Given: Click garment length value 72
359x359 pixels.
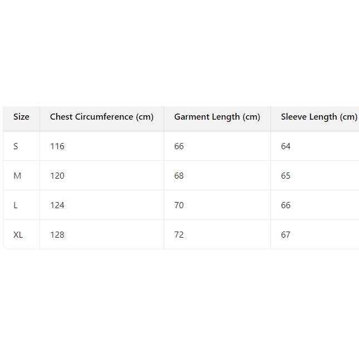Looking at the screenshot, I should [x=179, y=235].
